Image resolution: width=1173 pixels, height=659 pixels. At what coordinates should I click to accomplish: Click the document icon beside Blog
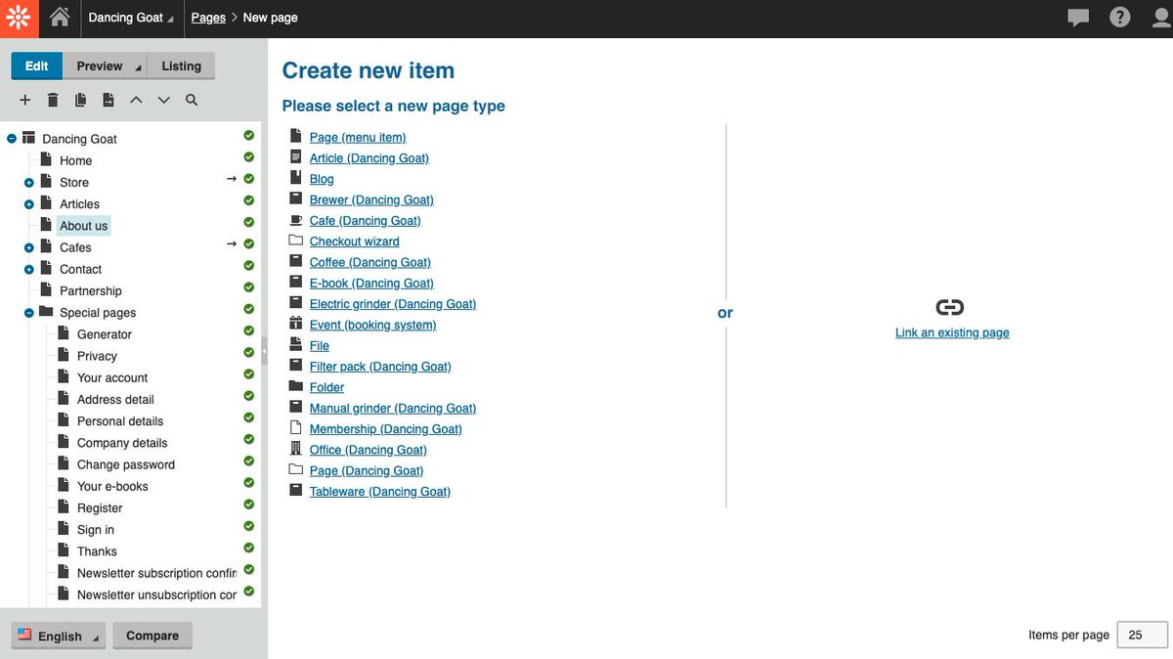(295, 178)
